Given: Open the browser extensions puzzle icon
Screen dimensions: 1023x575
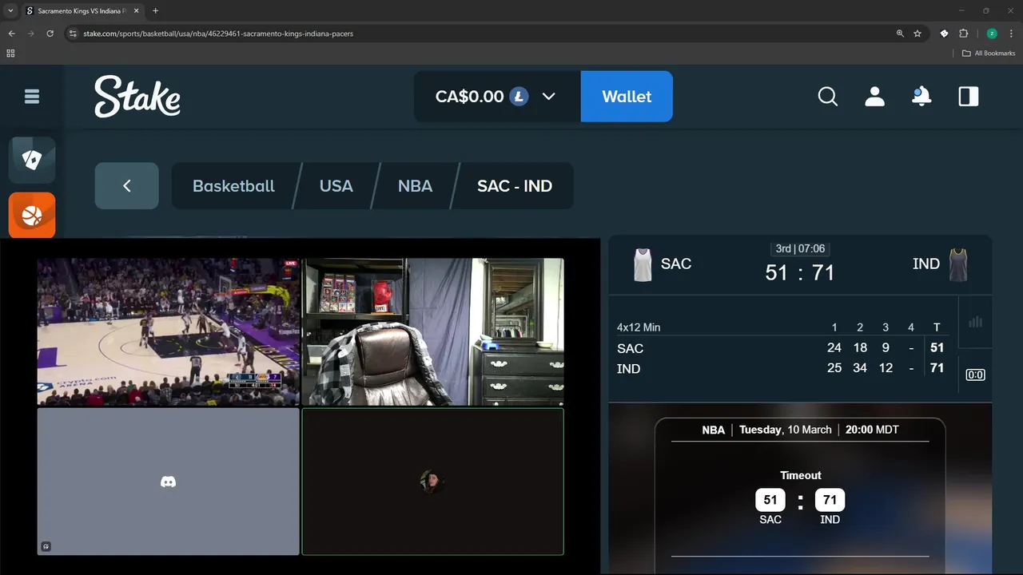Looking at the screenshot, I should tap(963, 34).
